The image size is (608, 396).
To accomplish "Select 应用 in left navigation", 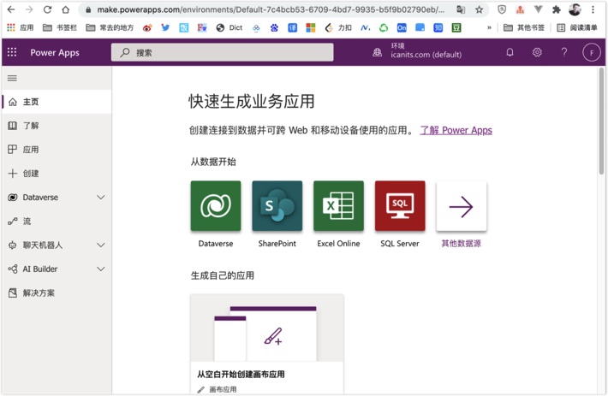I will pos(57,150).
